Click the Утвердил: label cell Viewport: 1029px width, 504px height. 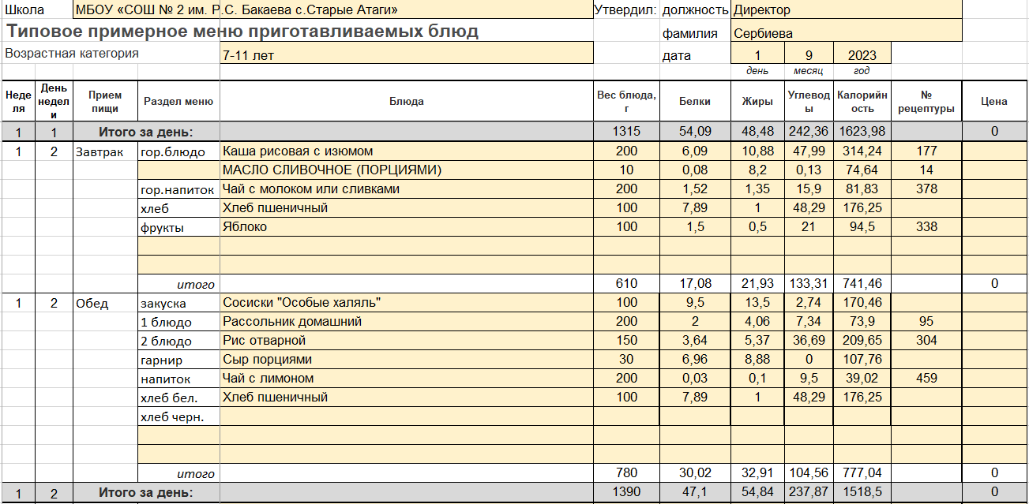pyautogui.click(x=625, y=10)
